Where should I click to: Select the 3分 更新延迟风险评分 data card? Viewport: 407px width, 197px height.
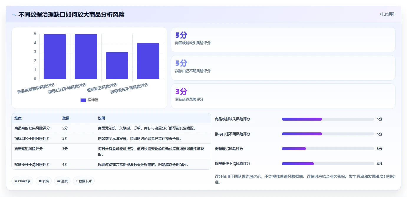pos(283,96)
